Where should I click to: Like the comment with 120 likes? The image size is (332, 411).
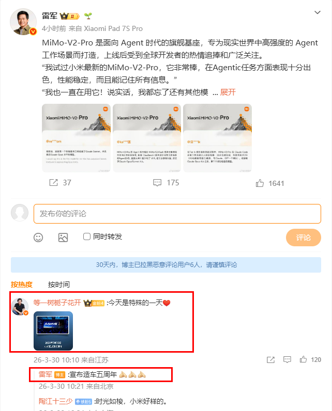tap(303, 359)
